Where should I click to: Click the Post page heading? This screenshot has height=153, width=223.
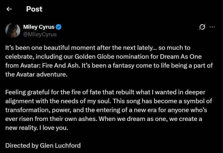tap(34, 9)
